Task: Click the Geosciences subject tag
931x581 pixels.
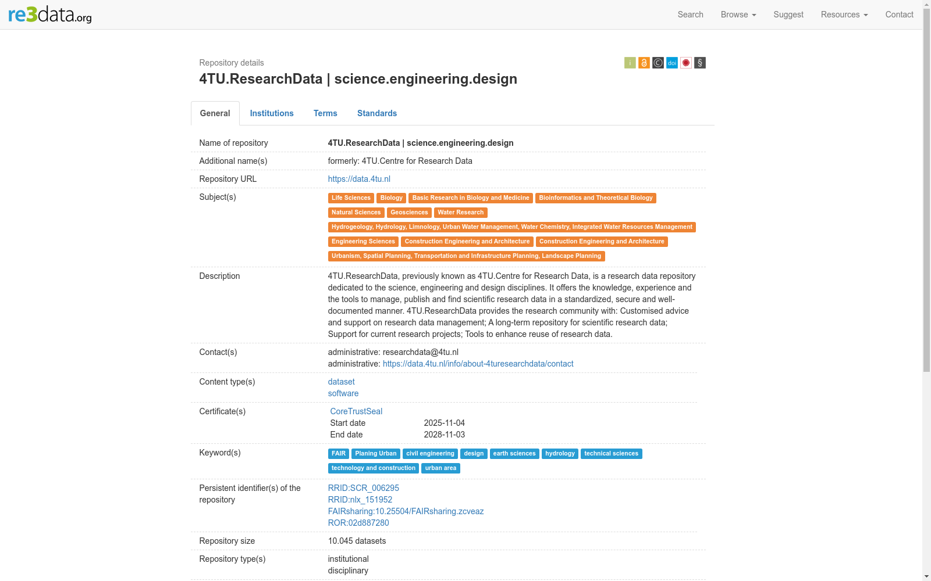Action: click(x=409, y=213)
